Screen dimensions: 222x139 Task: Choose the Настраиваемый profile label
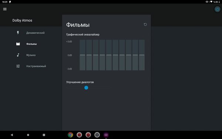[x=36, y=66]
